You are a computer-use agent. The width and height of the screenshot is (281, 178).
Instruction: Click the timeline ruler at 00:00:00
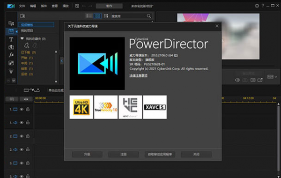[x=40, y=98]
